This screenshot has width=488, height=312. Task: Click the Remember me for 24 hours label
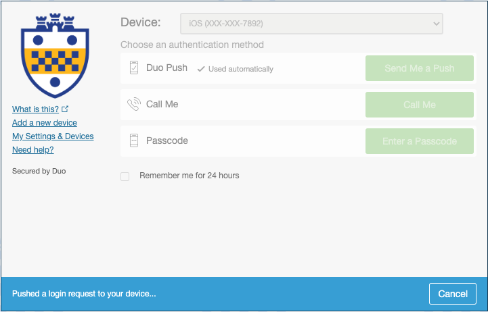(190, 176)
